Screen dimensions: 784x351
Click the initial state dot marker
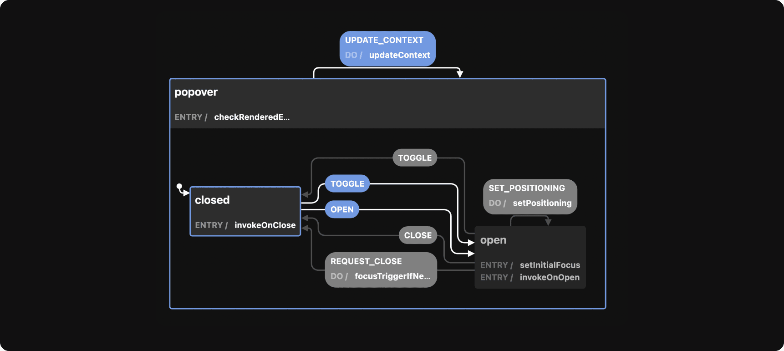pos(179,187)
